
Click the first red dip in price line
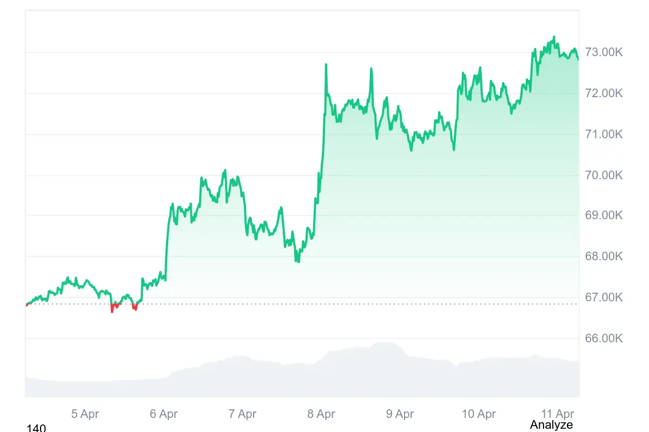point(112,309)
